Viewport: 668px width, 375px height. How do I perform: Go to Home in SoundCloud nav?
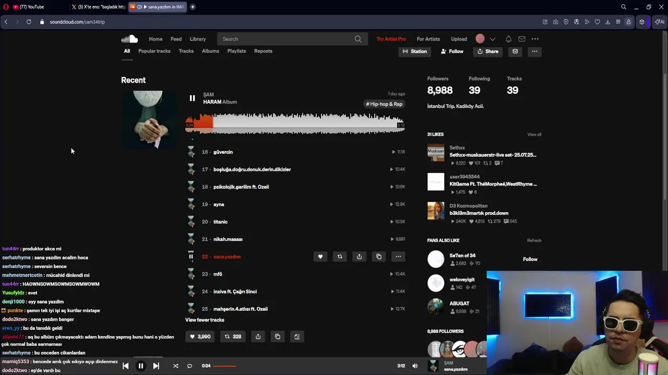pos(156,39)
